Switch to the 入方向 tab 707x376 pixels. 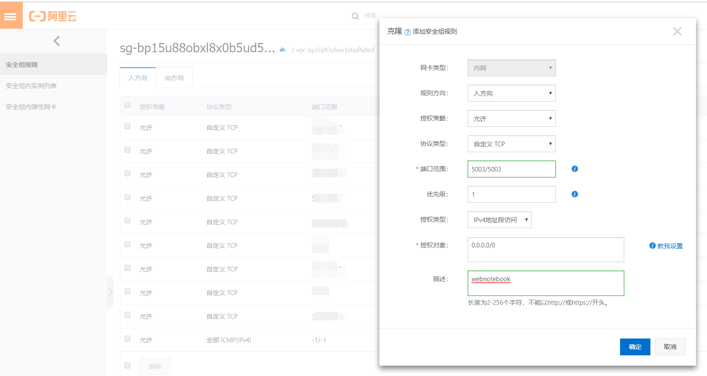click(x=138, y=78)
